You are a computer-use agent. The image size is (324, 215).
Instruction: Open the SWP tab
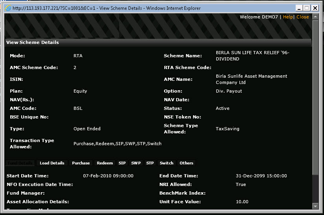click(136, 163)
